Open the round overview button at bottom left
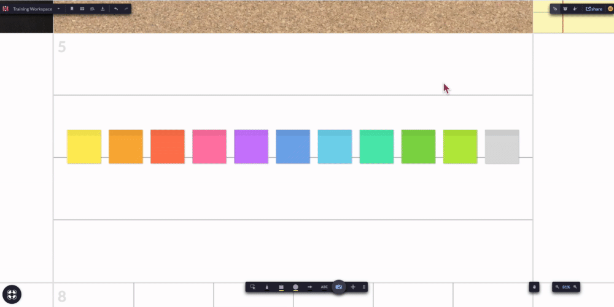 [x=12, y=294]
